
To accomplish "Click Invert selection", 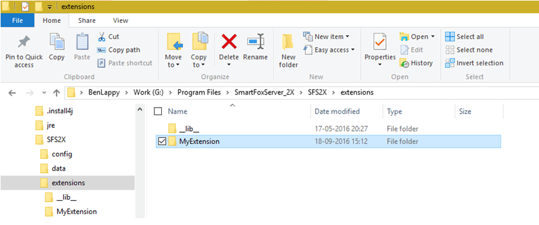I will 474,63.
